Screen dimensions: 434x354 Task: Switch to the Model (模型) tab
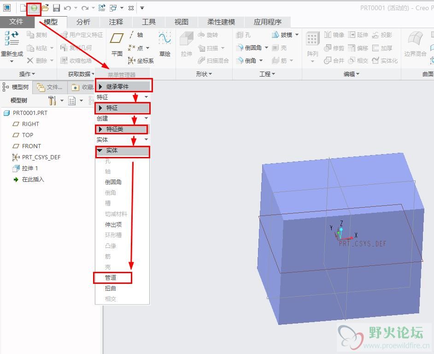click(51, 22)
